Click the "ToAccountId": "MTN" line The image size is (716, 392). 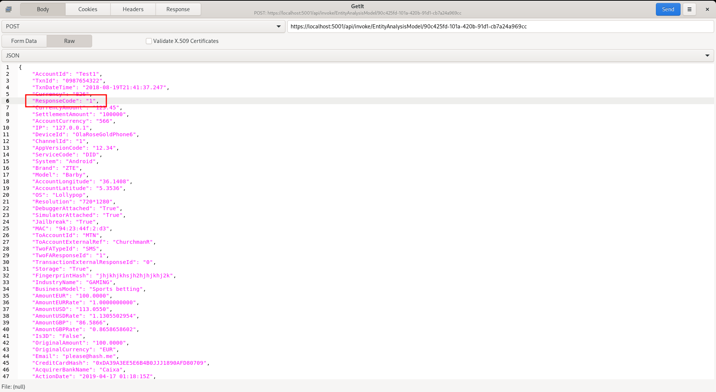[67, 235]
